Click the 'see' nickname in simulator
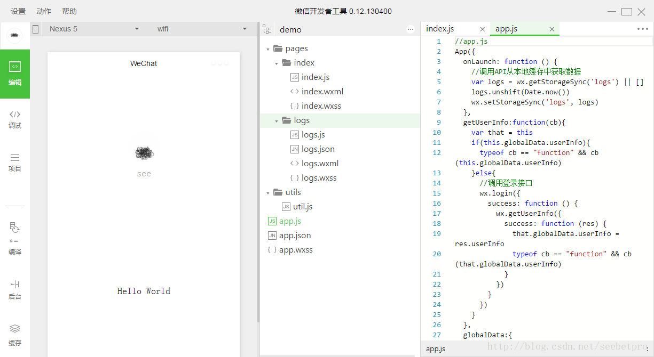The width and height of the screenshot is (654, 357). click(144, 174)
